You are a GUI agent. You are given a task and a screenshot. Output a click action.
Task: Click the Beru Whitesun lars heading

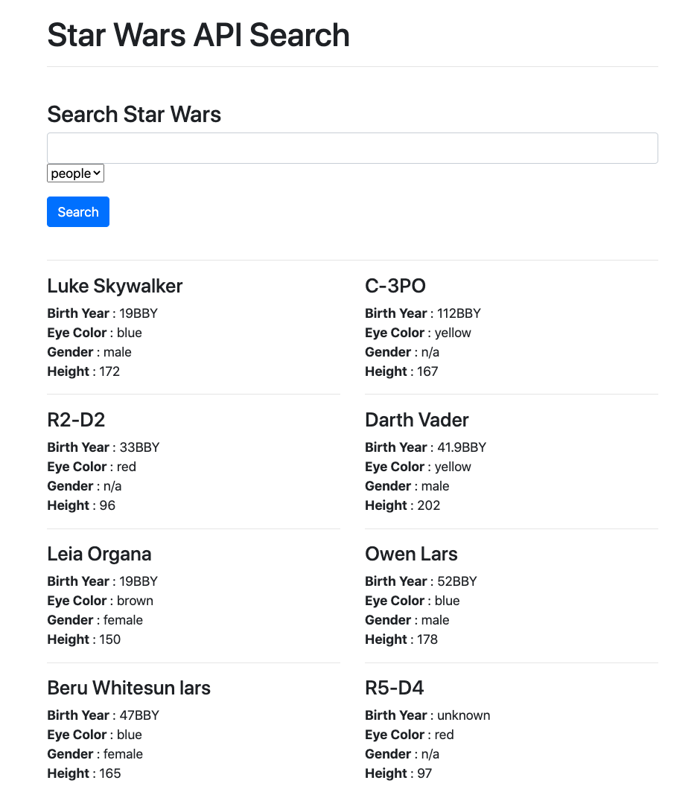[128, 688]
